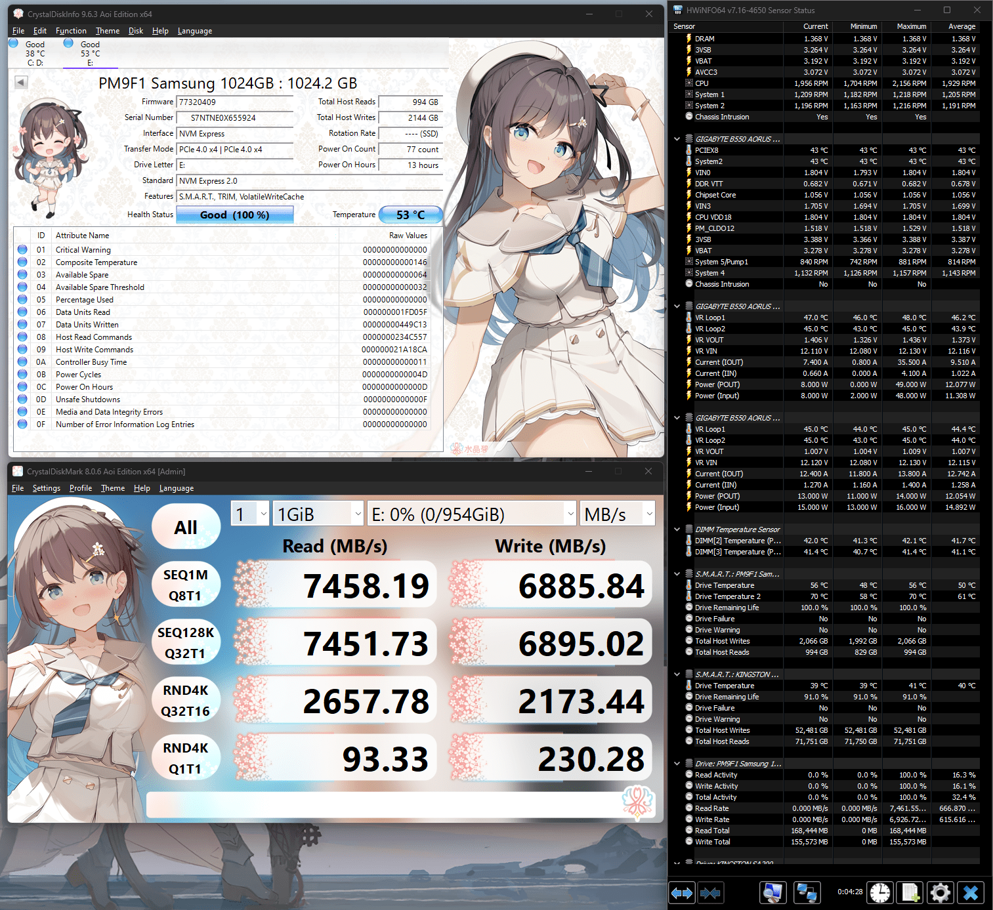The height and width of the screenshot is (910, 993).
Task: Click the status orb for Available Spare Threshold
Action: pyautogui.click(x=22, y=287)
